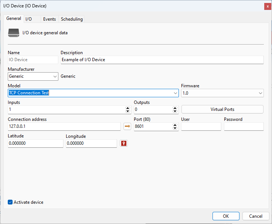Image resolution: width=272 pixels, height=224 pixels.
Task: Click the Description text field
Action: (x=162, y=60)
